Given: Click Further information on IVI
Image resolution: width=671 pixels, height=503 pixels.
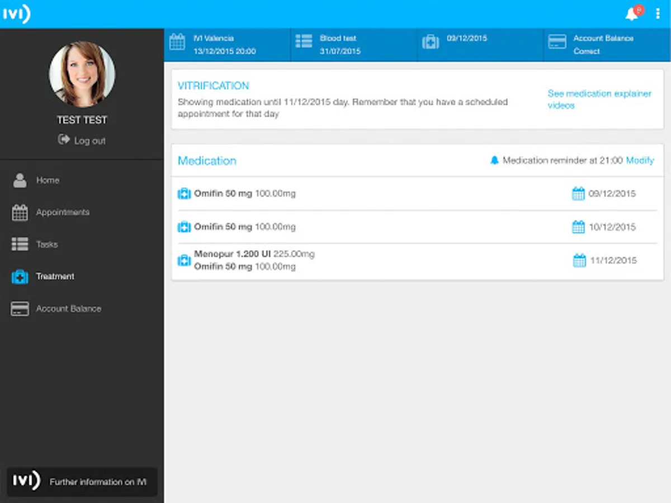Looking at the screenshot, I should coord(82,481).
